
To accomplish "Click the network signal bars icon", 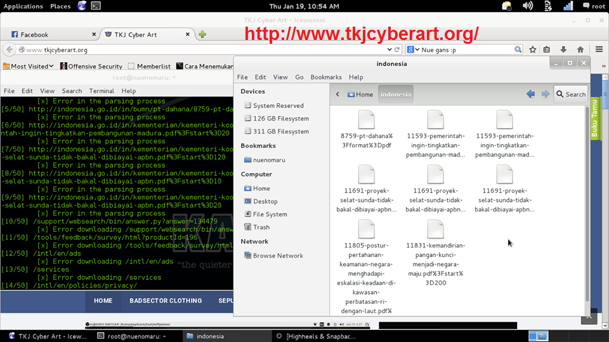I will point(568,6).
